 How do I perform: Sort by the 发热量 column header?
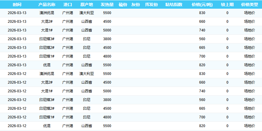pyautogui.click(x=107, y=4)
